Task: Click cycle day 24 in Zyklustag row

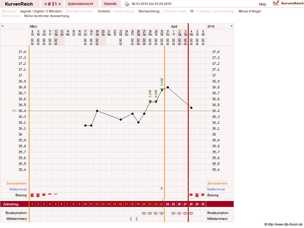Action: [x=168, y=204]
